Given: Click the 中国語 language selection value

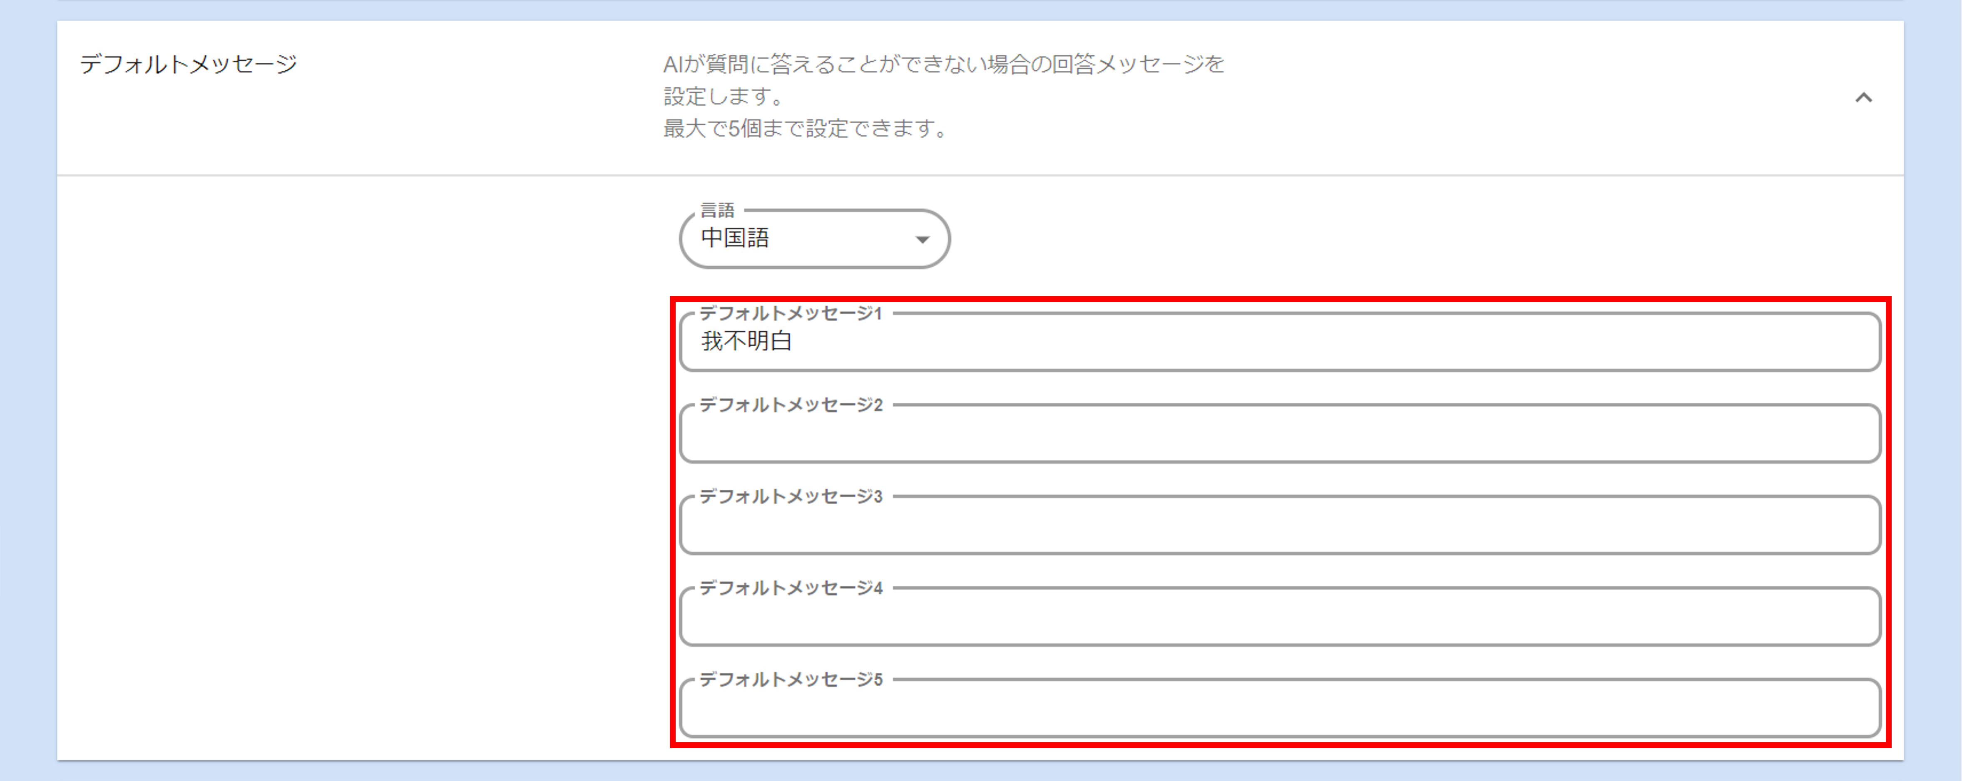Looking at the screenshot, I should coord(735,238).
